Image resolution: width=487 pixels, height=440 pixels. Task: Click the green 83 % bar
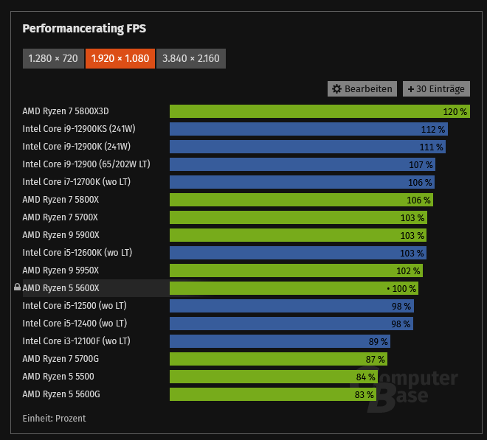(x=273, y=394)
